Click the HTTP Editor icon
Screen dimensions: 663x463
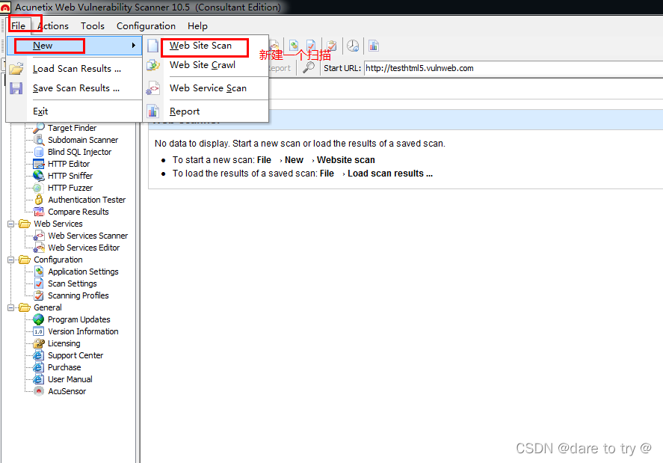click(39, 164)
